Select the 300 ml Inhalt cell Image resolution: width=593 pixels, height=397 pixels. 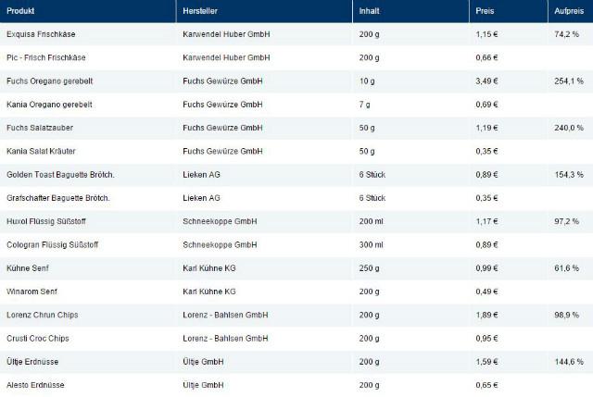pos(371,244)
